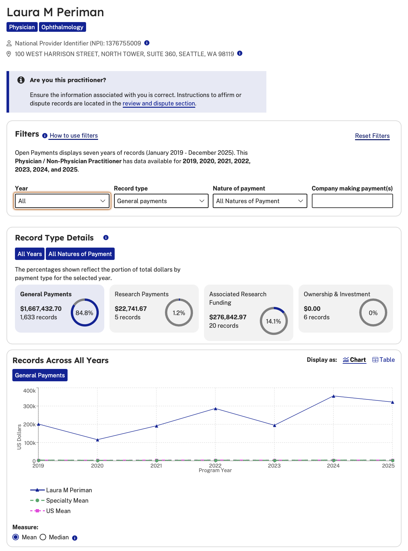408x551 pixels.
Task: Select the Median measure radio button
Action: tap(43, 537)
